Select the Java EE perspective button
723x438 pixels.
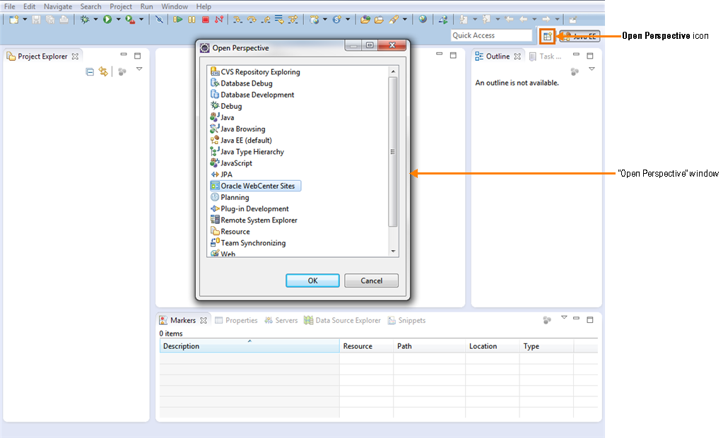580,37
